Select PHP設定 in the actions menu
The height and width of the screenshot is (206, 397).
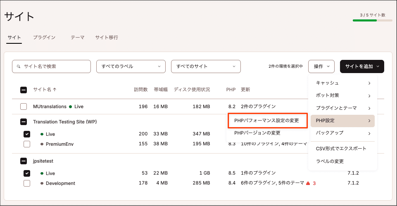342,121
